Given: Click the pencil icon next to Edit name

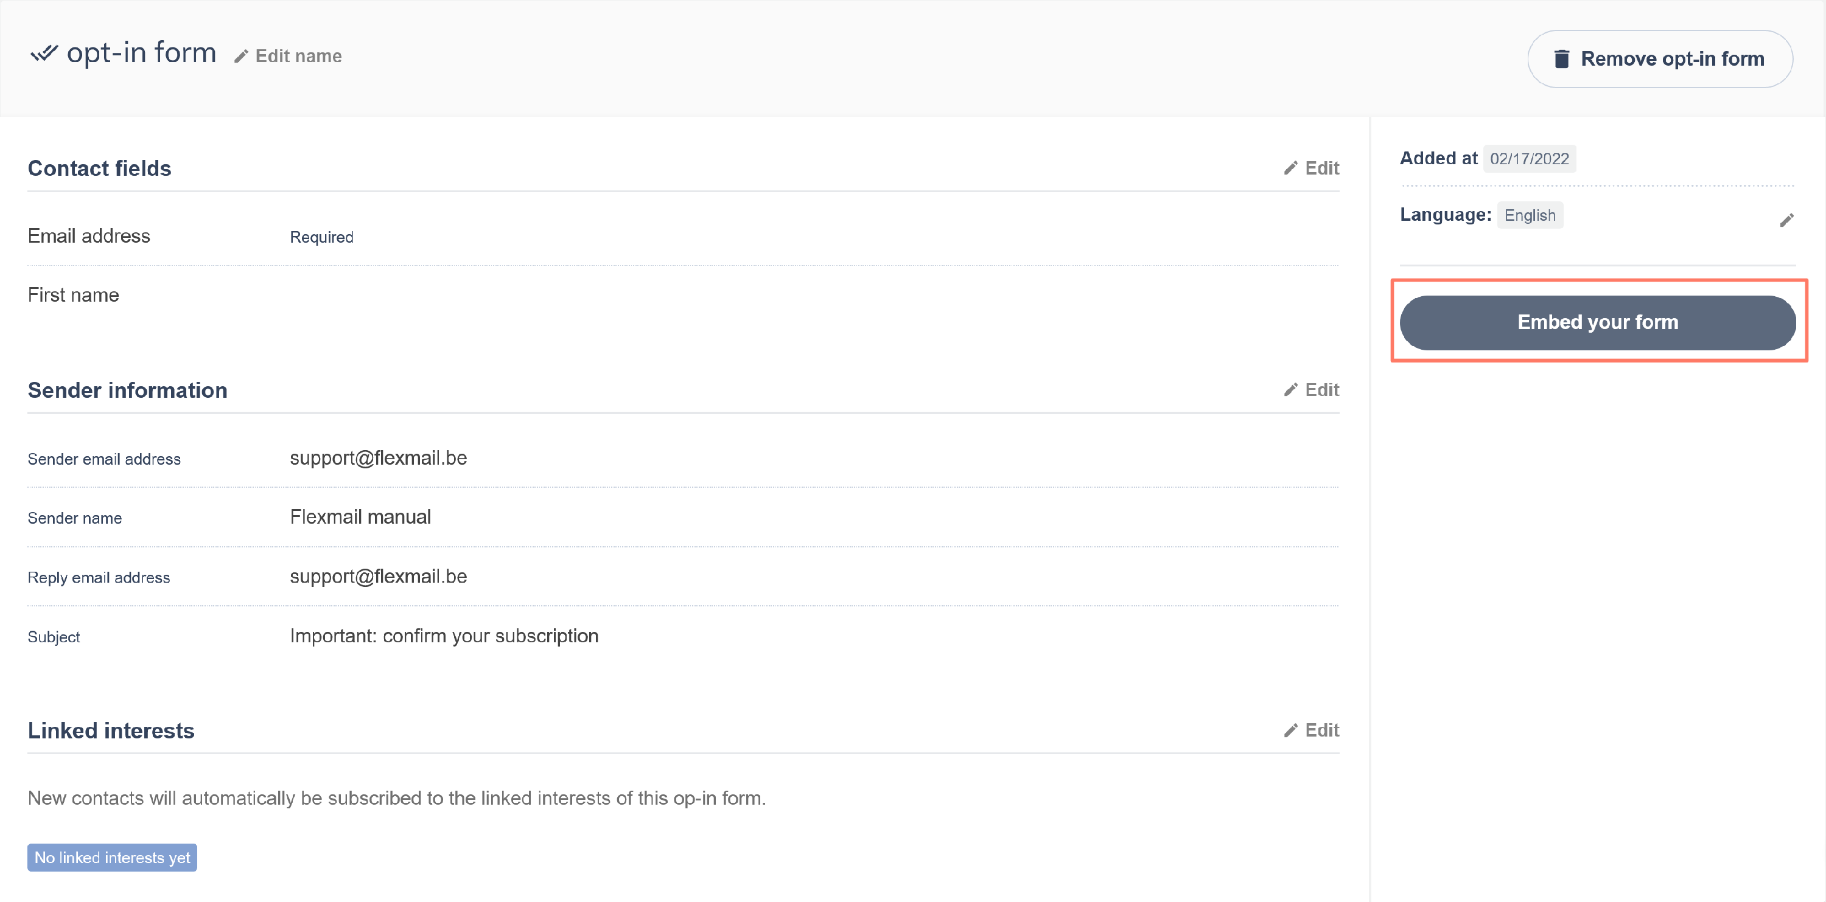Looking at the screenshot, I should click(x=241, y=57).
